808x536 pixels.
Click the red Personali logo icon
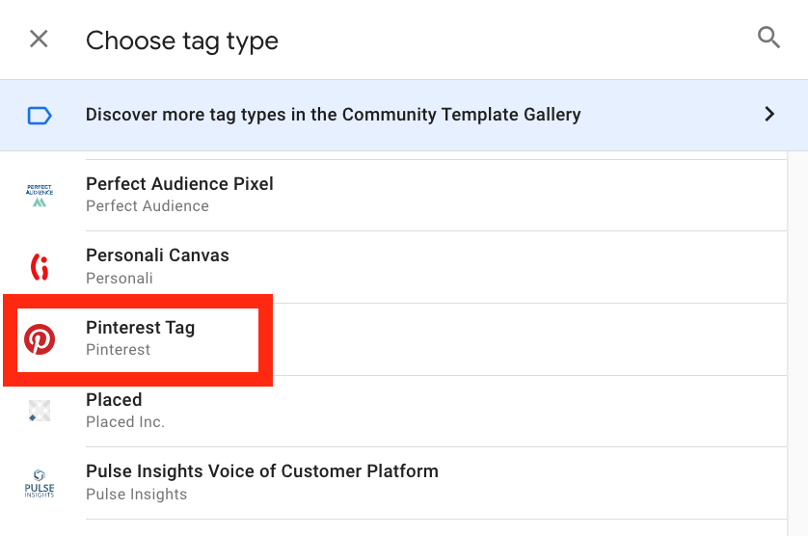[x=40, y=267]
